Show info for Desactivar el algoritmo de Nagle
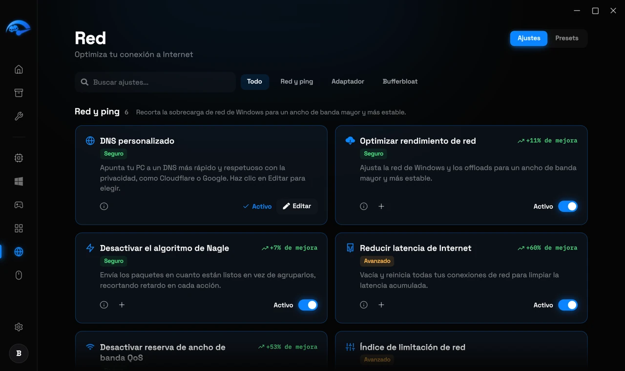This screenshot has height=371, width=625. click(x=104, y=305)
